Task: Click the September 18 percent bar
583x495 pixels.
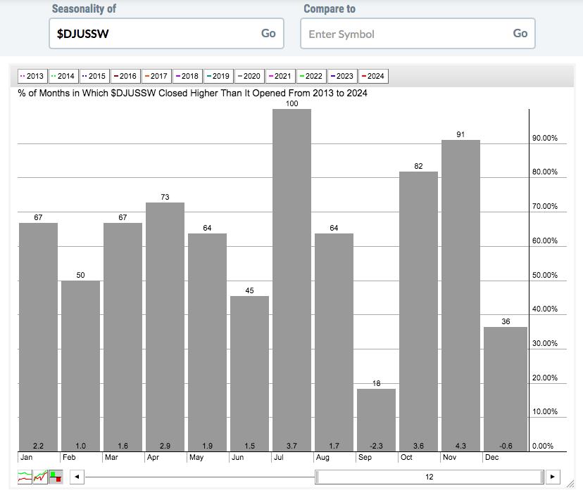Action: (376, 420)
